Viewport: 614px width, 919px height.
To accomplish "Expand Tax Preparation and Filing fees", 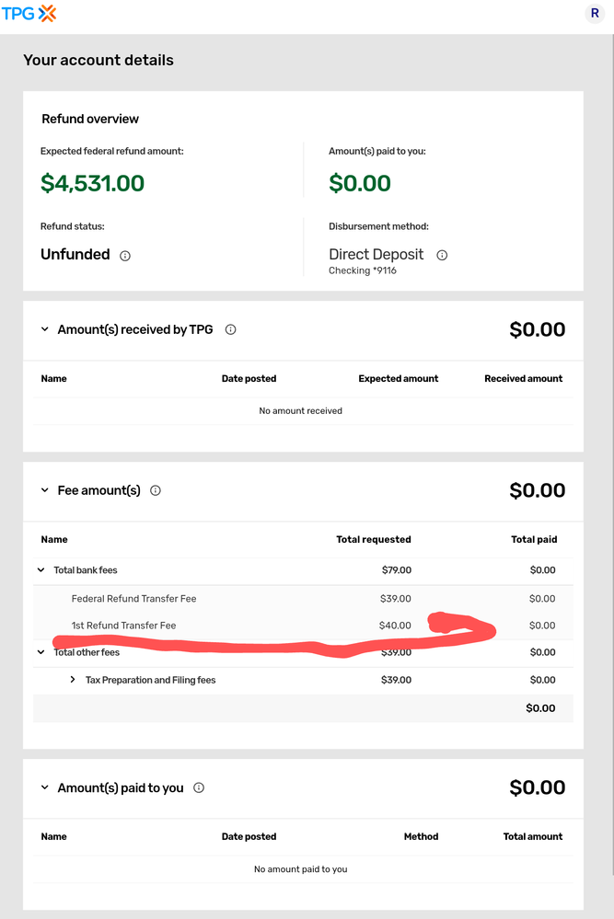I will (74, 680).
